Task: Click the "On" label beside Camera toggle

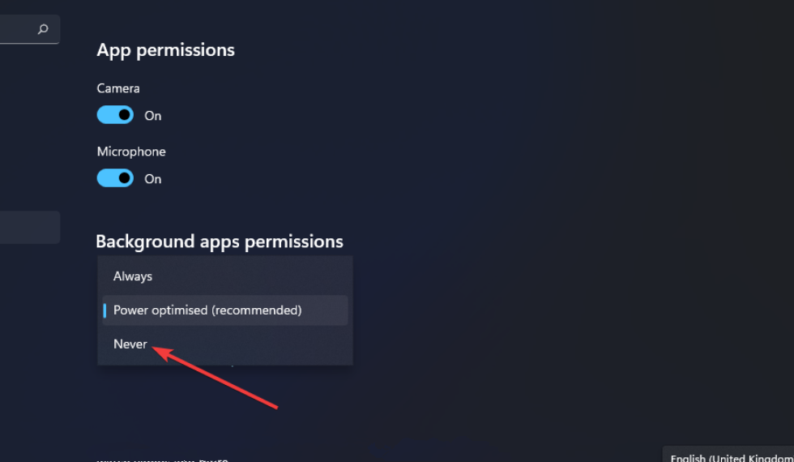Action: point(153,116)
